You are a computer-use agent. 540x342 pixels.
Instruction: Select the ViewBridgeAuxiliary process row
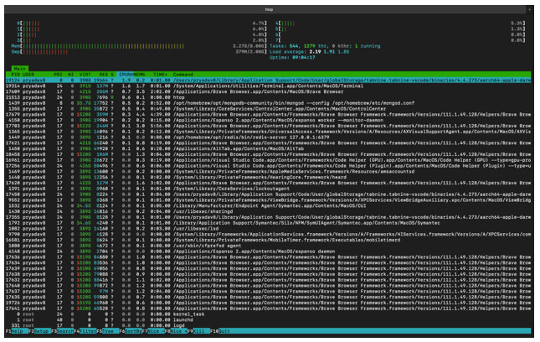268,200
